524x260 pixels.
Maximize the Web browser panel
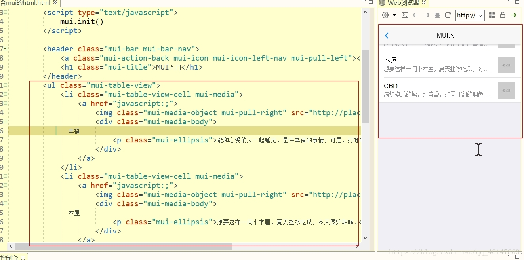point(518,2)
